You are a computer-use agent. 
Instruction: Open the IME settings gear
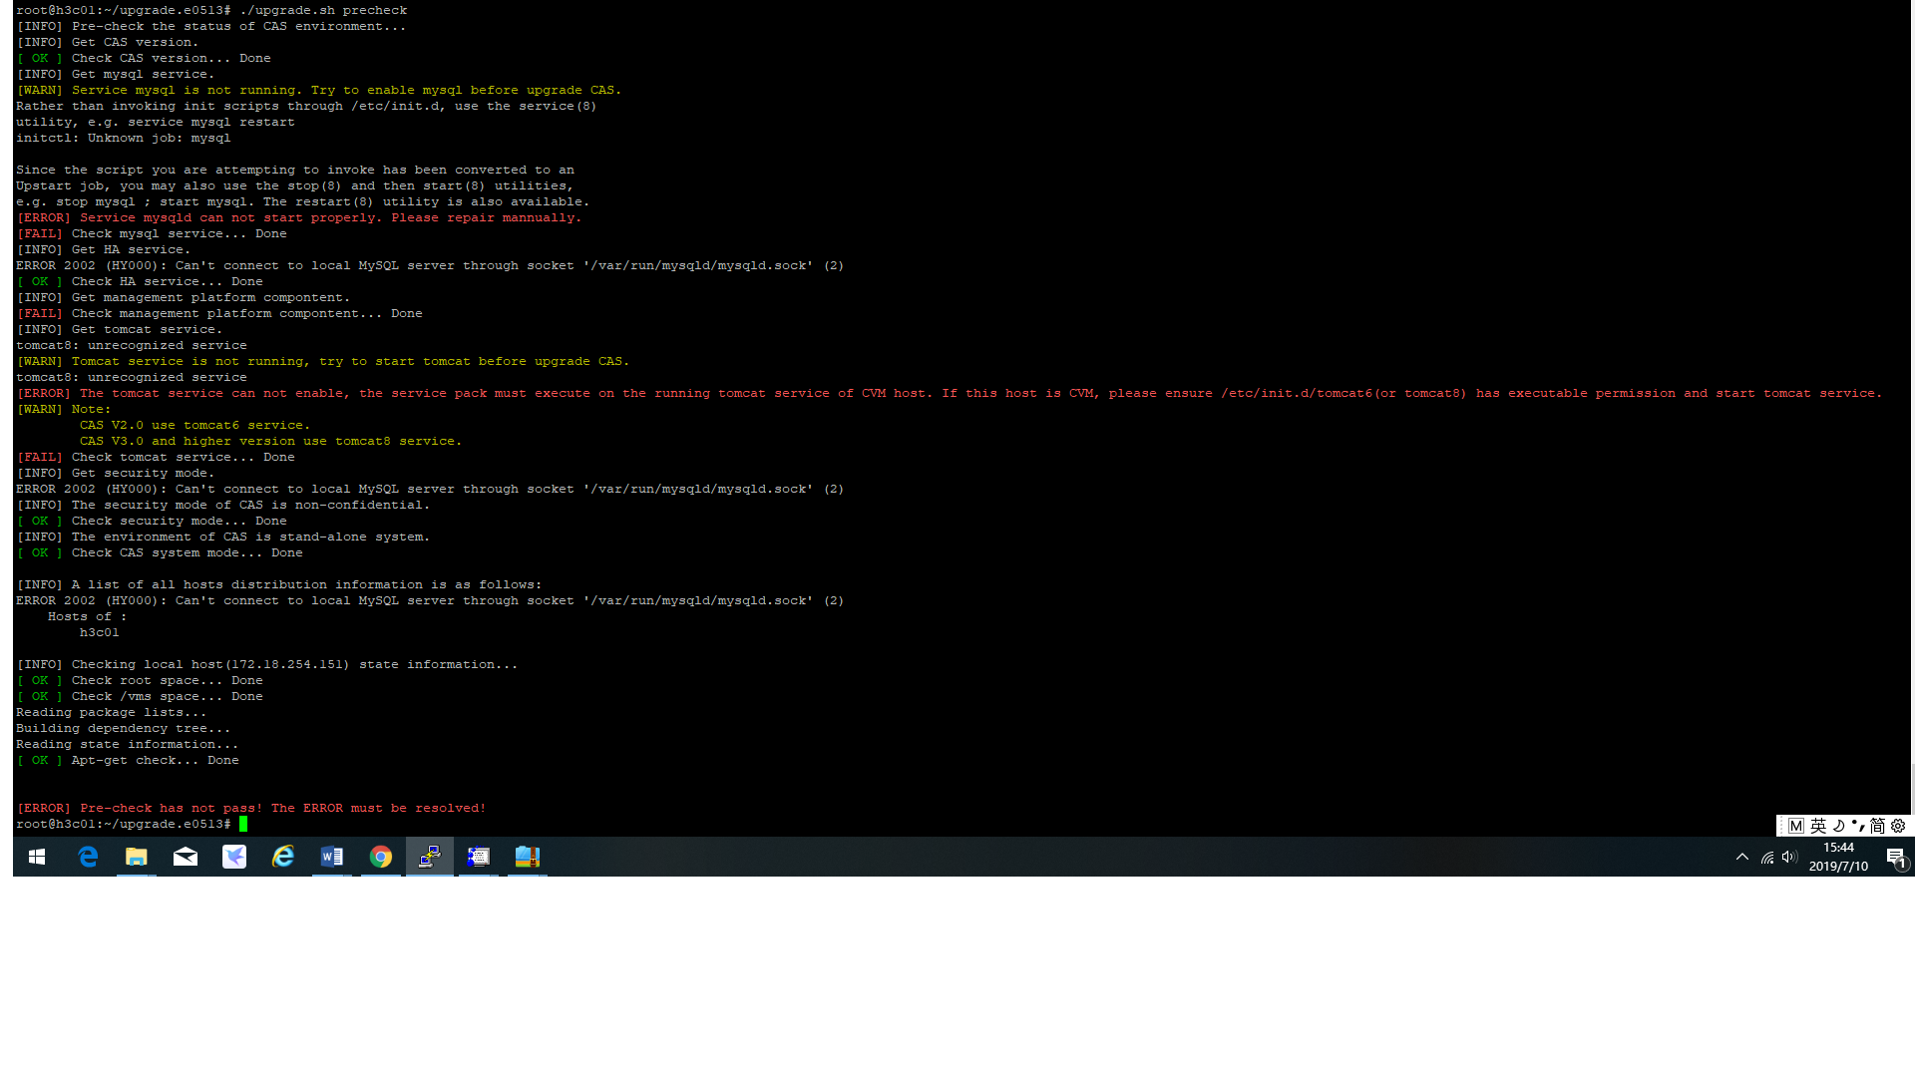[x=1898, y=826]
